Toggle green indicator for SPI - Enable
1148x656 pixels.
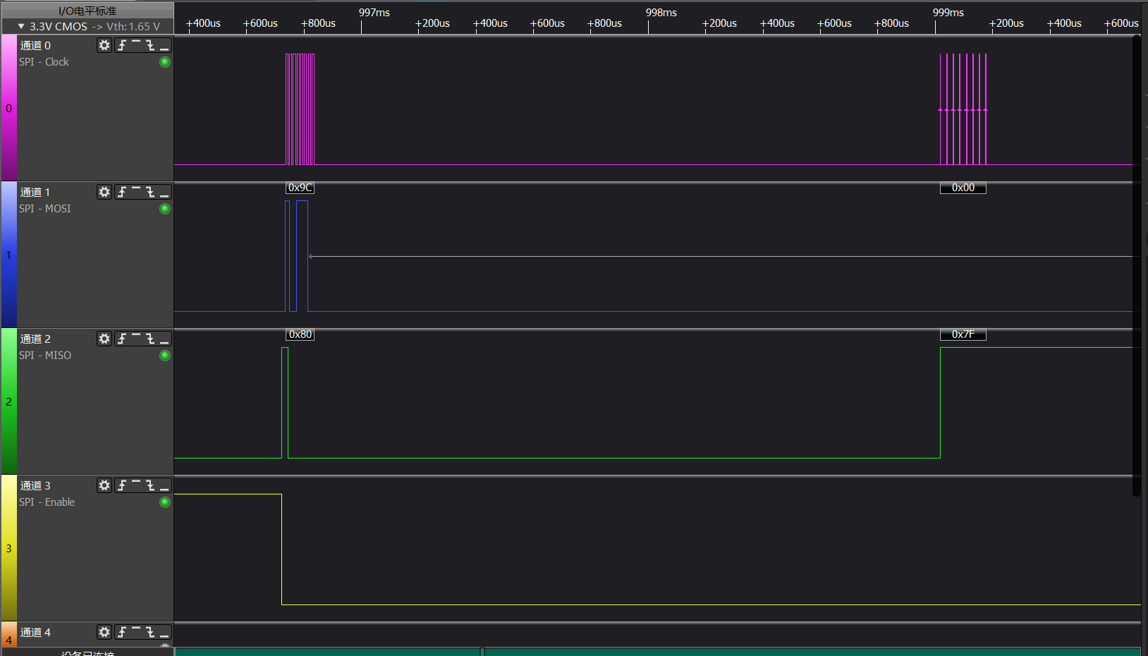[165, 502]
